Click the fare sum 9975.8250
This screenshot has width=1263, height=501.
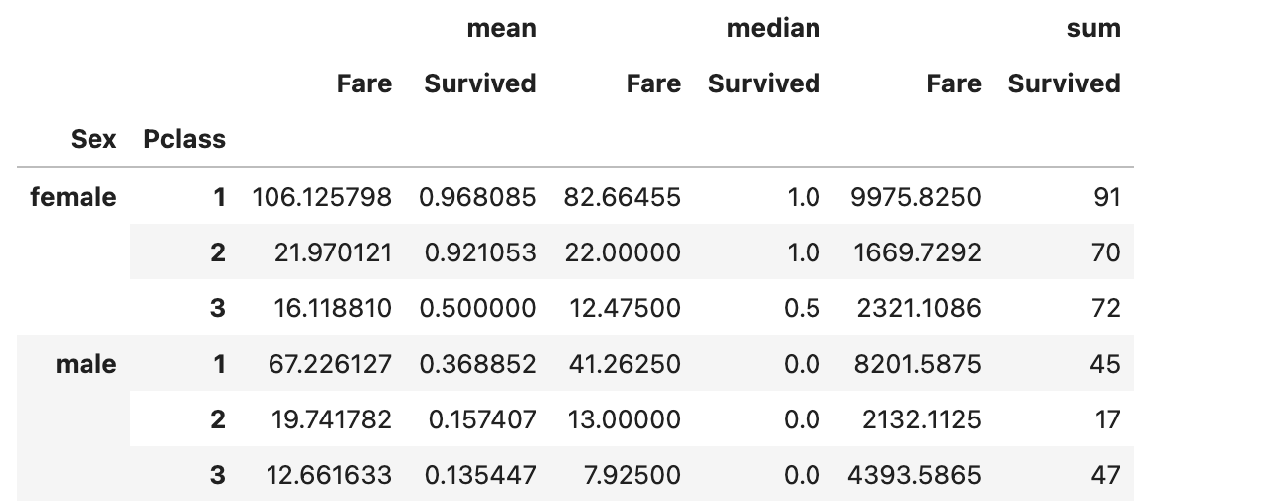(915, 197)
